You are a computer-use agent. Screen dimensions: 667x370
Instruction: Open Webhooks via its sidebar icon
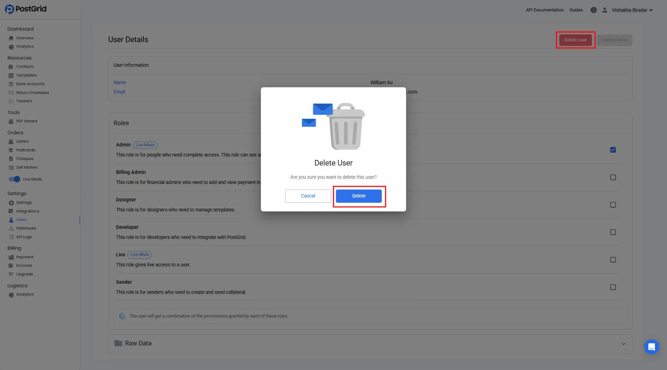[11, 228]
